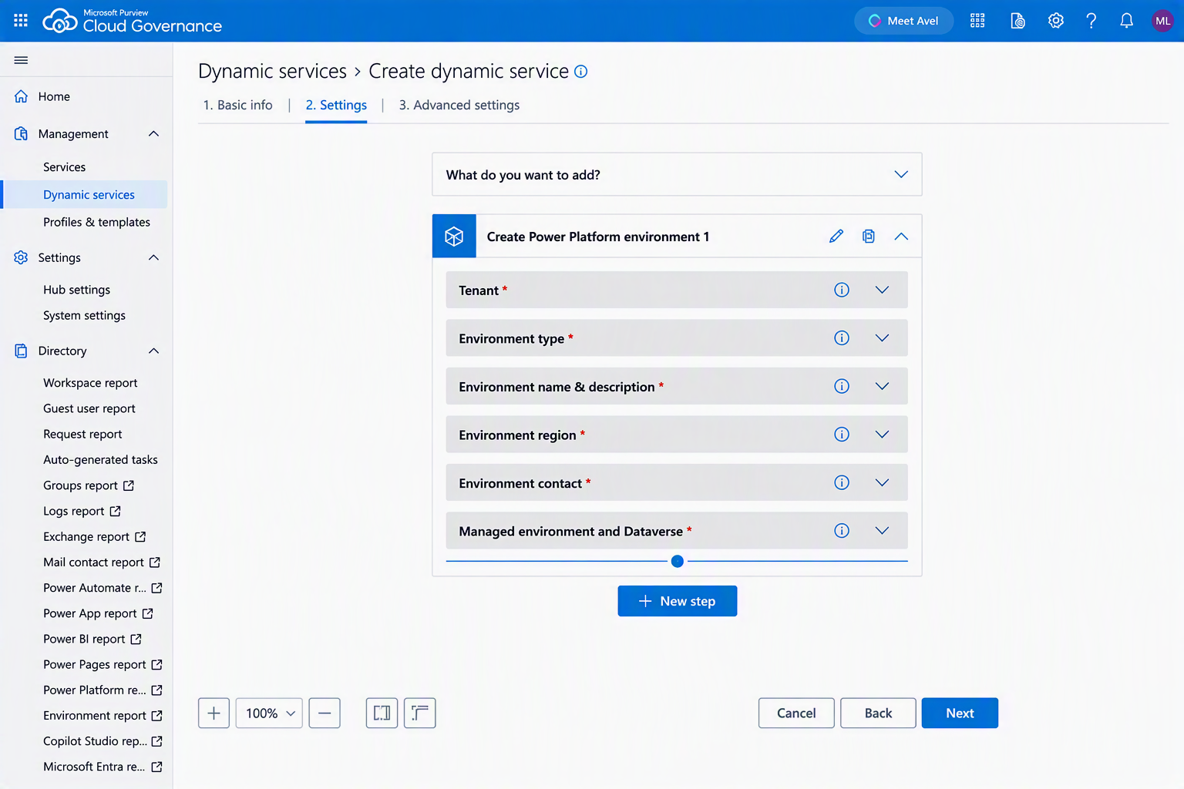Open Hub settings in sidebar
Viewport: 1184px width, 789px height.
76,290
